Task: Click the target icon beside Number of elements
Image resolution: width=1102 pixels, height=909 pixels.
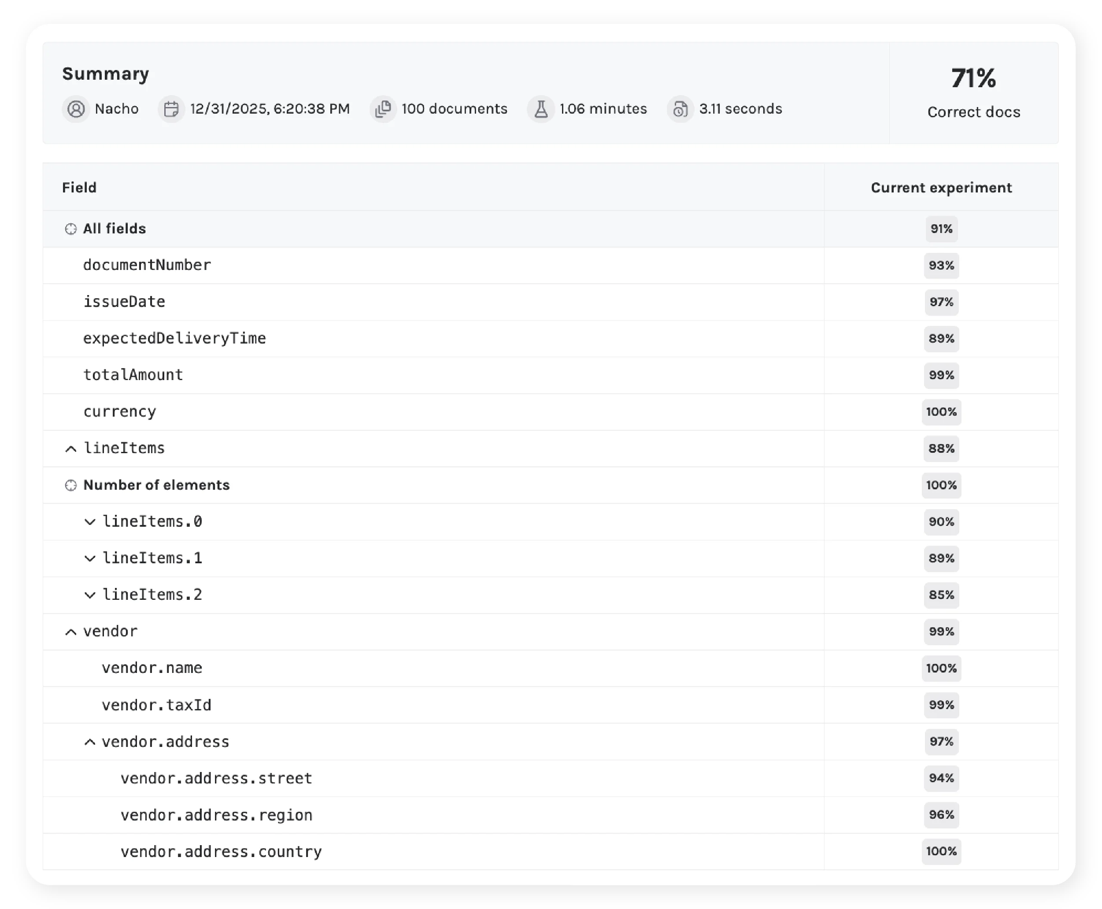Action: pyautogui.click(x=70, y=485)
